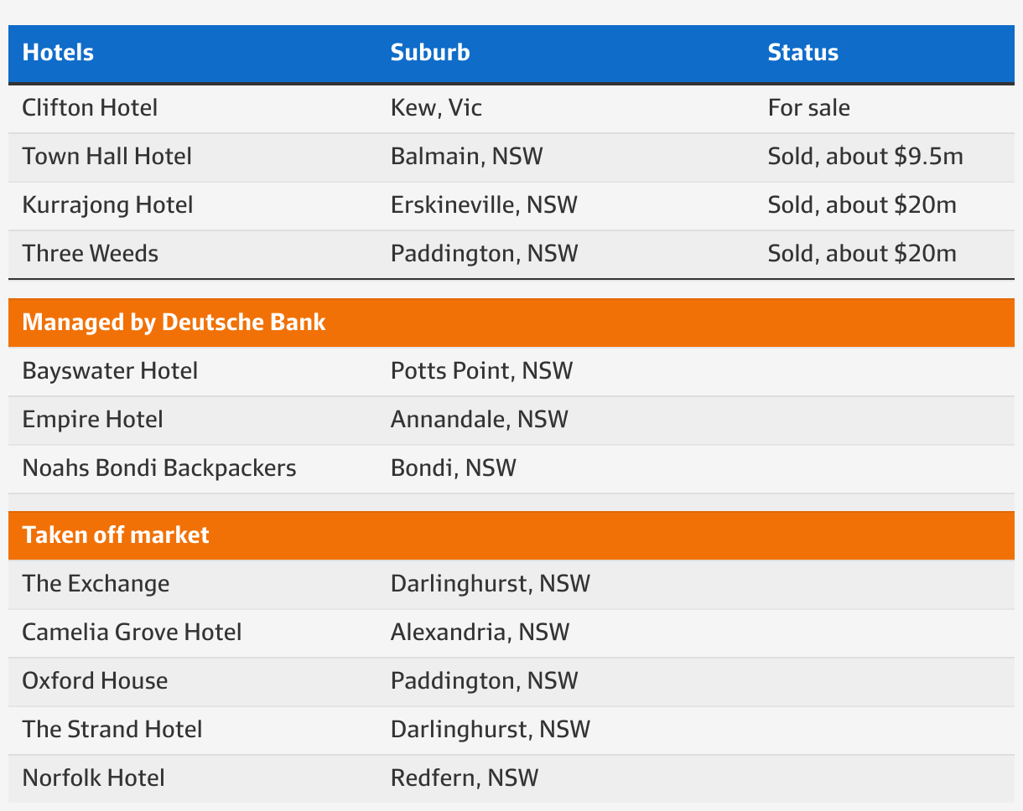Select the Bayswater Hotel row
The width and height of the screenshot is (1023, 811).
110,371
